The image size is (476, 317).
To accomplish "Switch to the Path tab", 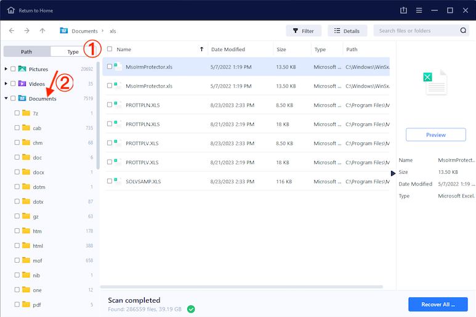I will pyautogui.click(x=26, y=52).
